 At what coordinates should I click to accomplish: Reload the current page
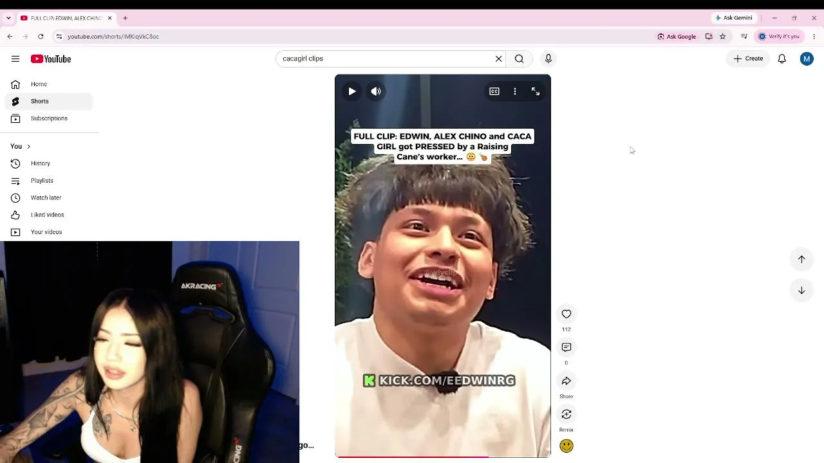click(41, 37)
